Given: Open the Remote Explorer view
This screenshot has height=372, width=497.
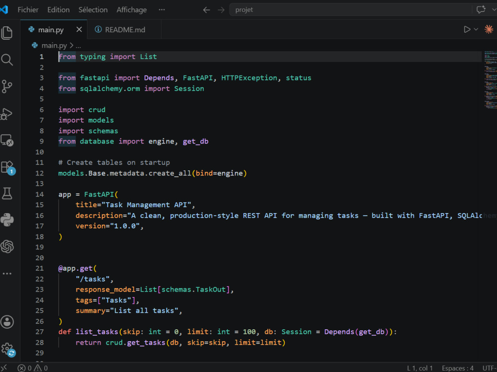Looking at the screenshot, I should (x=7, y=141).
